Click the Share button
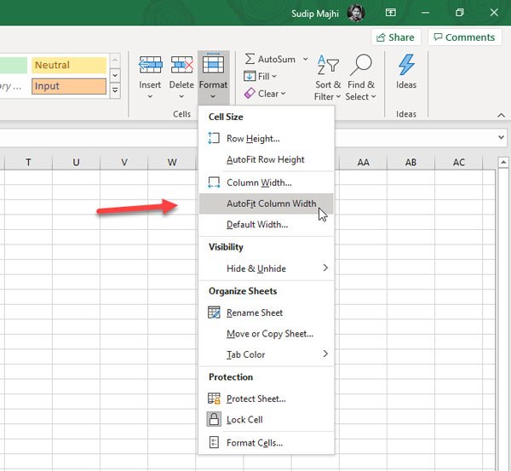The width and height of the screenshot is (511, 471). pyautogui.click(x=393, y=37)
